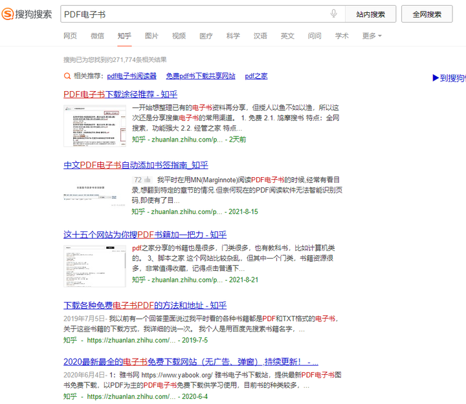Open result 这十五个网站为你搜PDF书籍加一把力

point(145,235)
